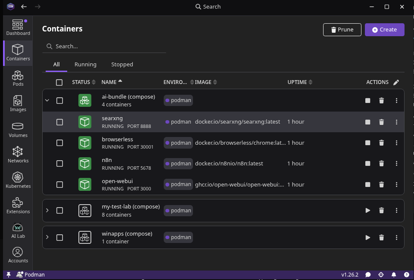Open Kubernetes section
Viewport: 414px width, 280px height.
pyautogui.click(x=18, y=180)
